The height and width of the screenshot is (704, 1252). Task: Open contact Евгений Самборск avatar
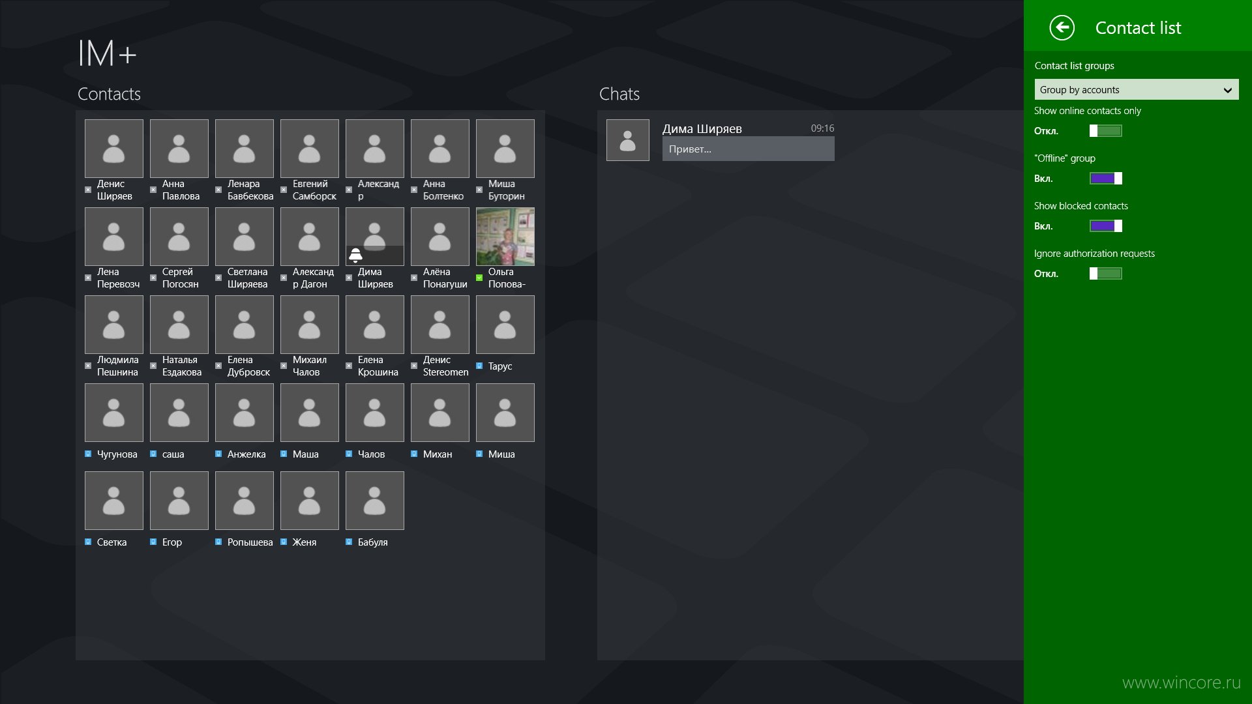click(x=310, y=149)
